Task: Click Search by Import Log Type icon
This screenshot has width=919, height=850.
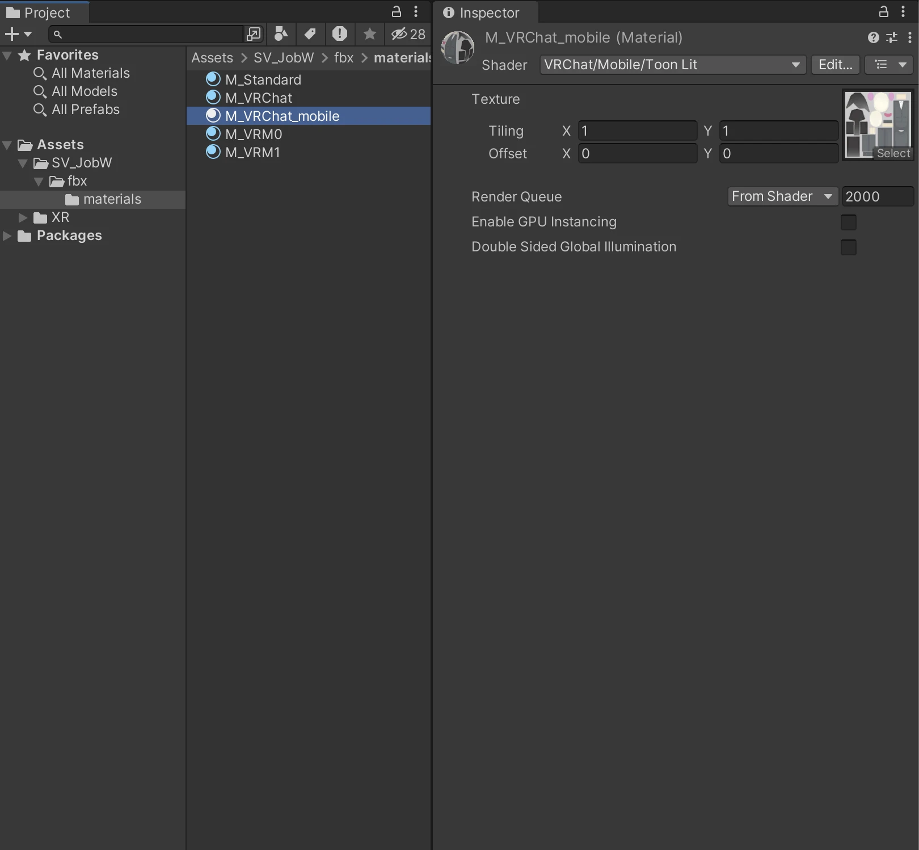Action: click(x=340, y=34)
